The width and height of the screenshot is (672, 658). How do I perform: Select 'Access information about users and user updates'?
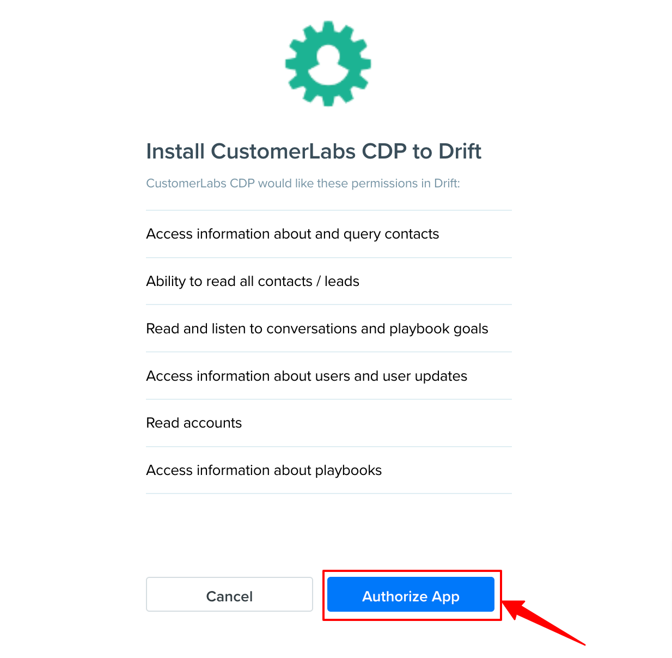pyautogui.click(x=329, y=376)
